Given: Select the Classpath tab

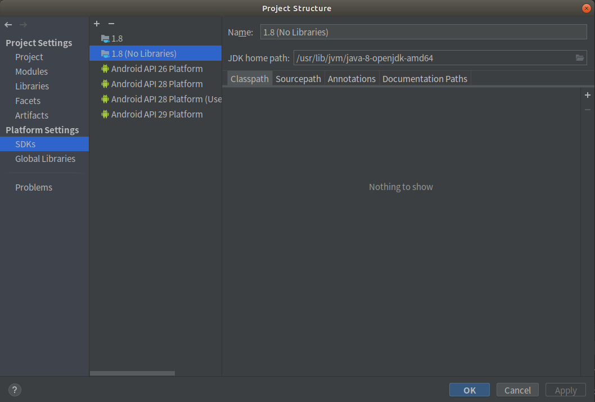Looking at the screenshot, I should tap(249, 79).
